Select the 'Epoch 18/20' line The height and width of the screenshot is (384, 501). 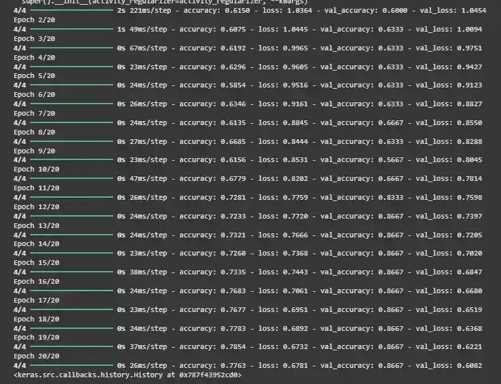click(x=36, y=319)
